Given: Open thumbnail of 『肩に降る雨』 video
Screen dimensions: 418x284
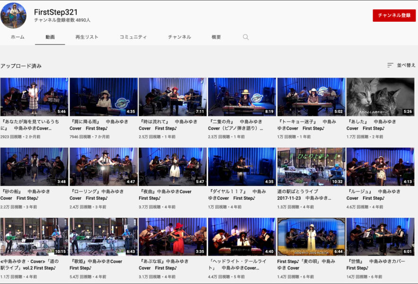Looking at the screenshot, I should tap(104, 97).
